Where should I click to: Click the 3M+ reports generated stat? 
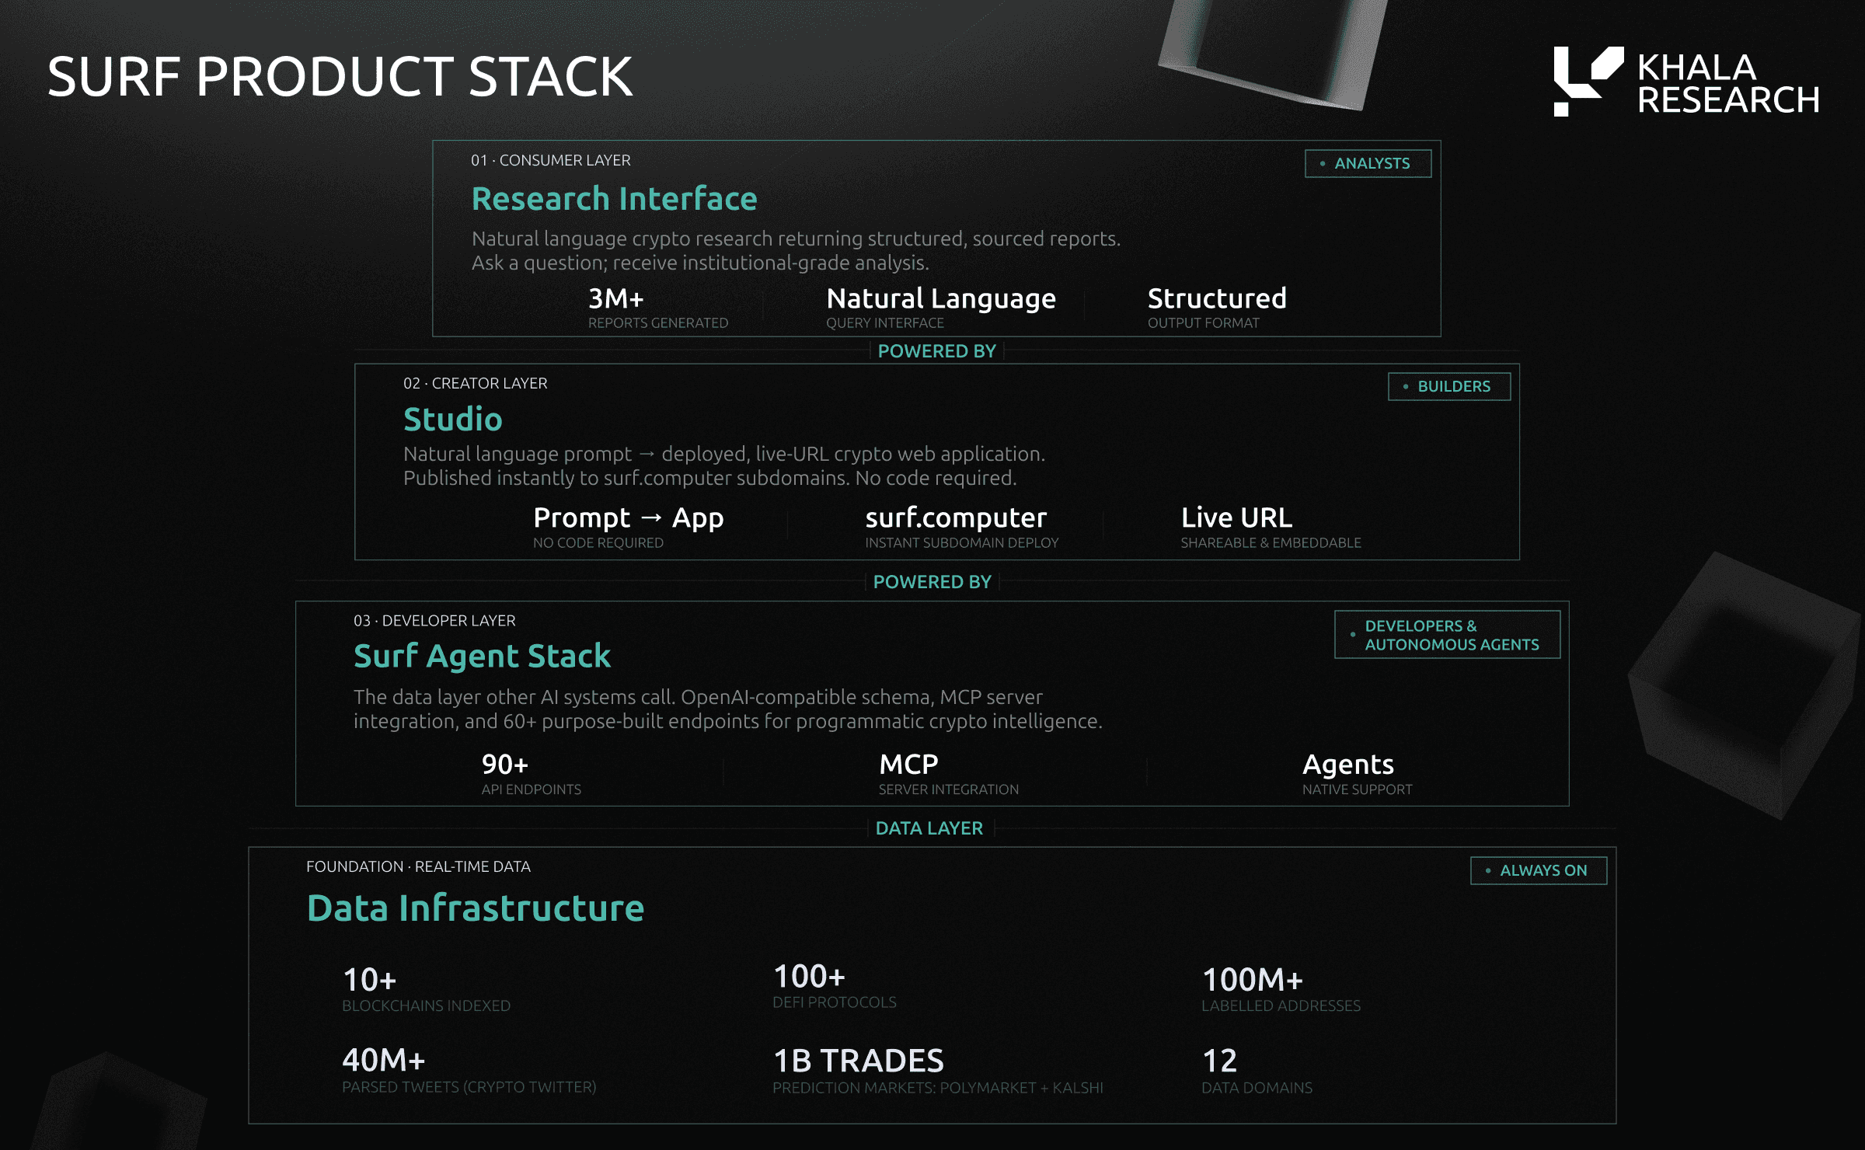[616, 299]
